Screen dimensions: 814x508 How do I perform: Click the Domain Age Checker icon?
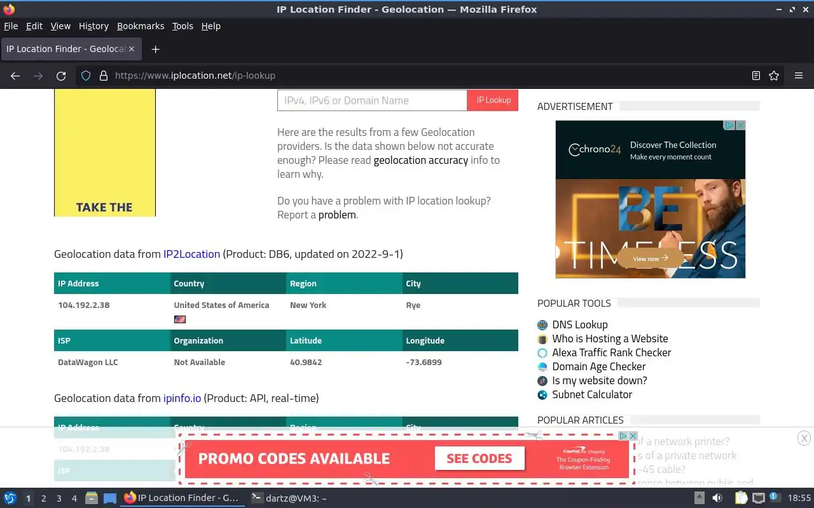click(x=542, y=367)
